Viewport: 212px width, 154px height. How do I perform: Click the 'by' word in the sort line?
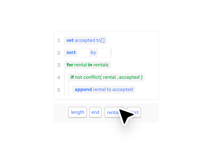93,53
